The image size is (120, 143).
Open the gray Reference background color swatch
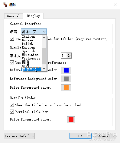point(66,79)
